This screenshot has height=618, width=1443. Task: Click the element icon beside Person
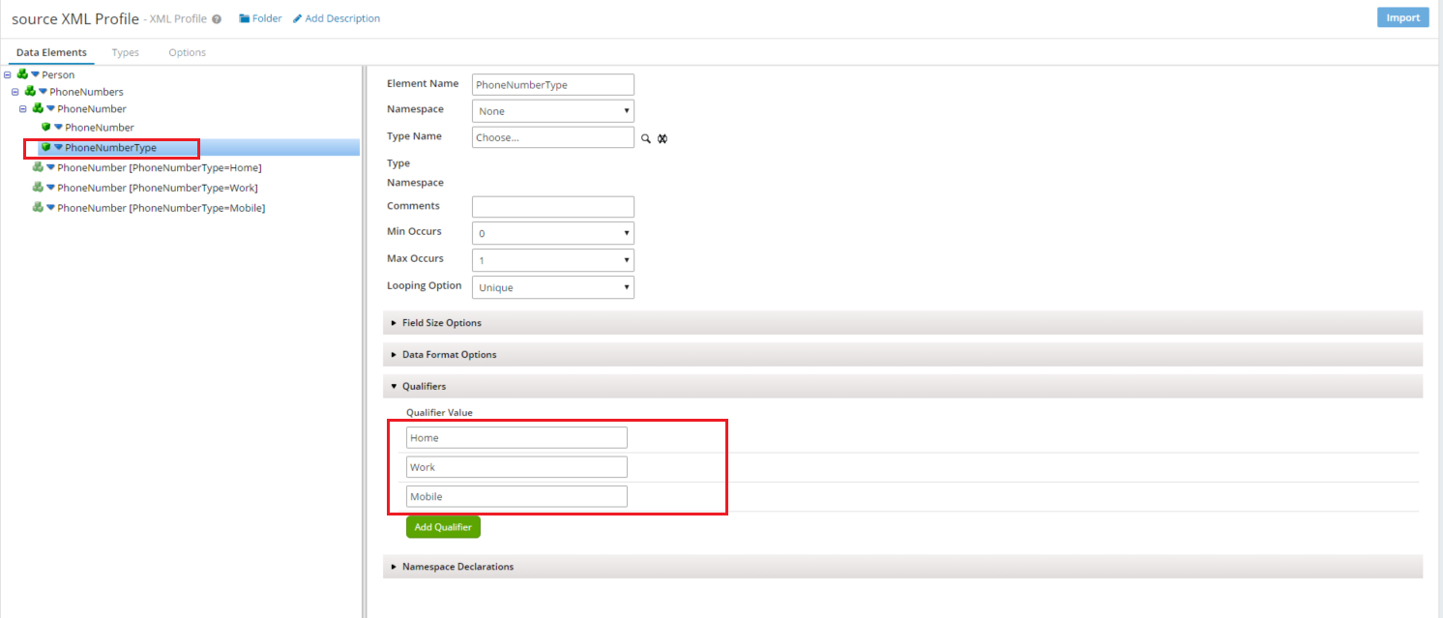(21, 74)
